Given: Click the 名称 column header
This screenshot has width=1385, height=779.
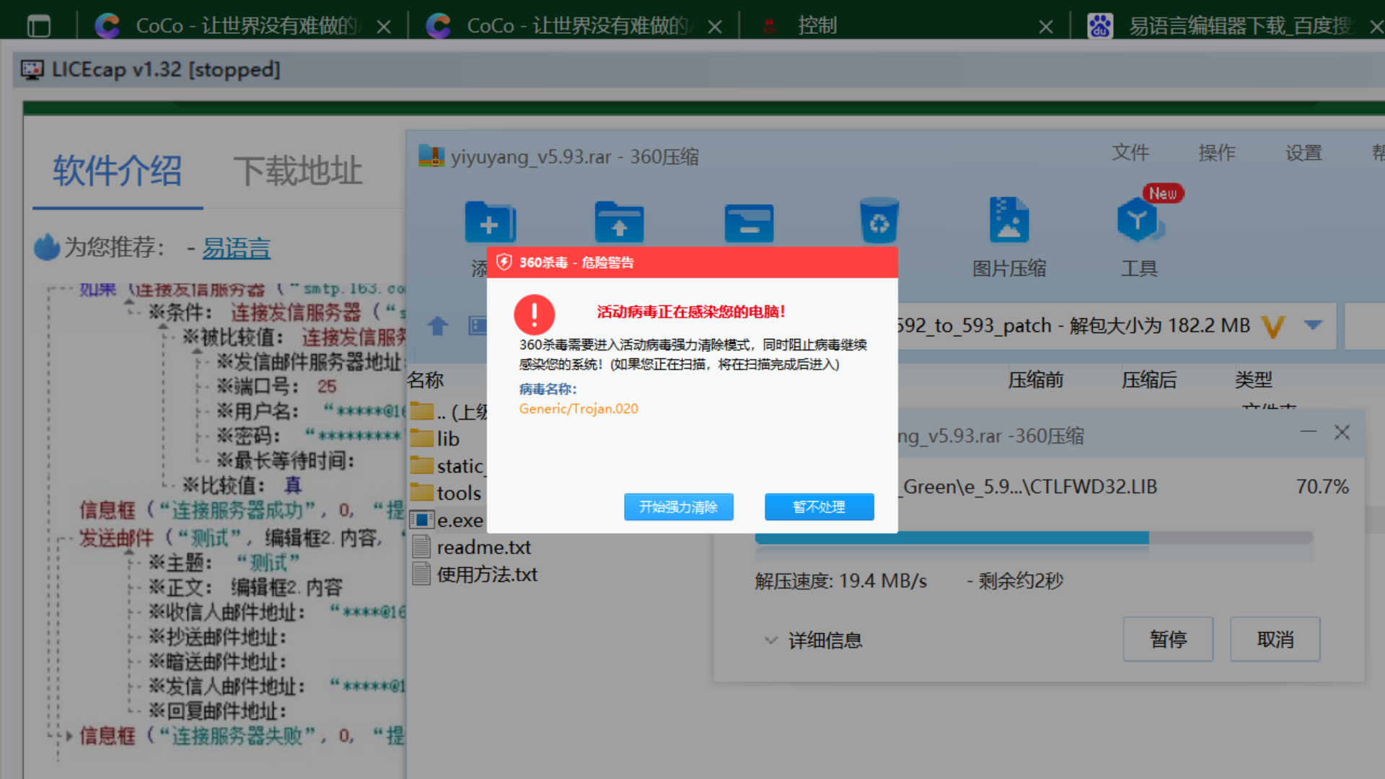Looking at the screenshot, I should pos(426,380).
